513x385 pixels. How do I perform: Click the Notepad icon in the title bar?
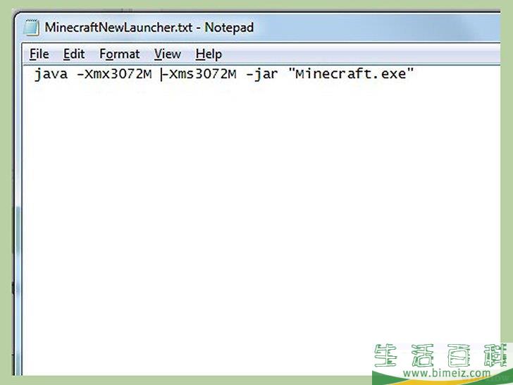[32, 28]
